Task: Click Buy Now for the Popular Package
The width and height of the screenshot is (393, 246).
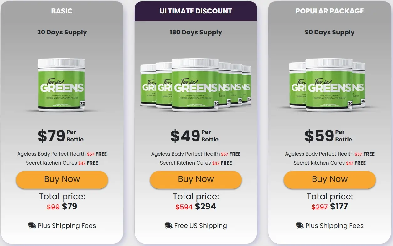Action: (x=329, y=179)
